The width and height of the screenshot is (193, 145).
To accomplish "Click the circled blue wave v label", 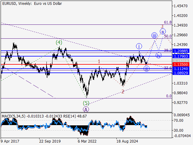I will coord(163,31).
